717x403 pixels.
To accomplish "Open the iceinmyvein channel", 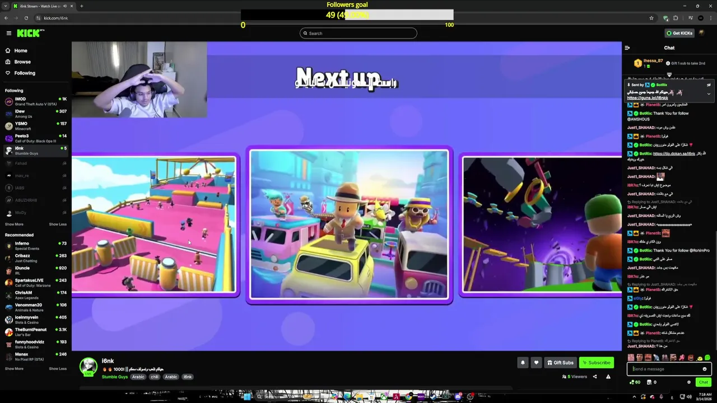I will tap(36, 320).
